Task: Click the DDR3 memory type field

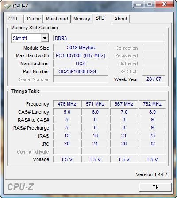Action: (109, 38)
